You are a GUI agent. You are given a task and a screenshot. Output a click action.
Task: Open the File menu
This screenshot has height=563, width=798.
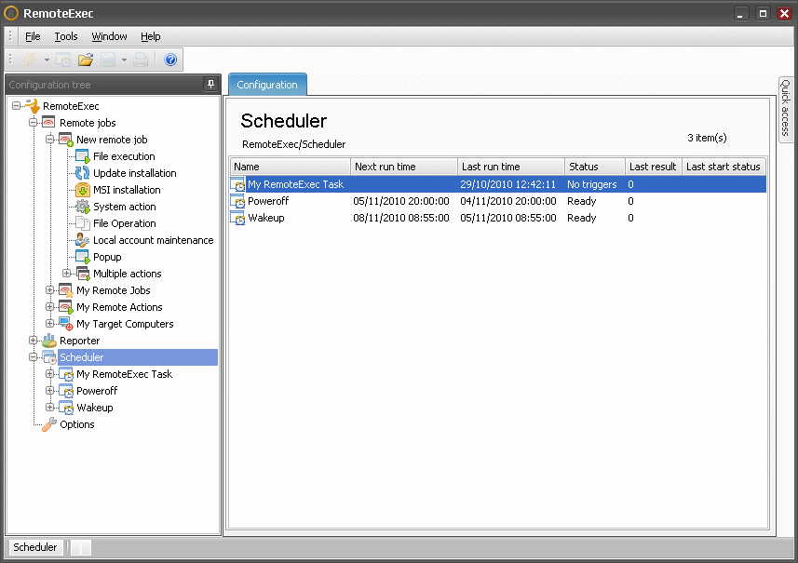pyautogui.click(x=33, y=36)
